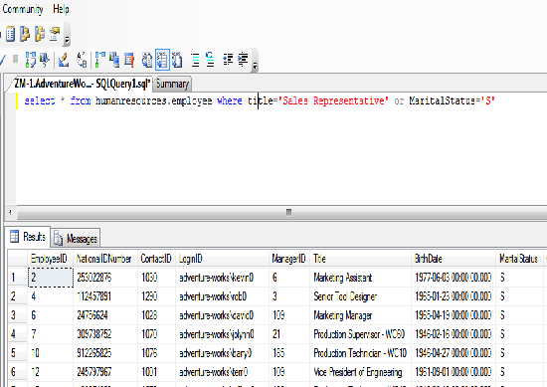Click the ContactID column header
547x387 pixels.
[x=156, y=259]
